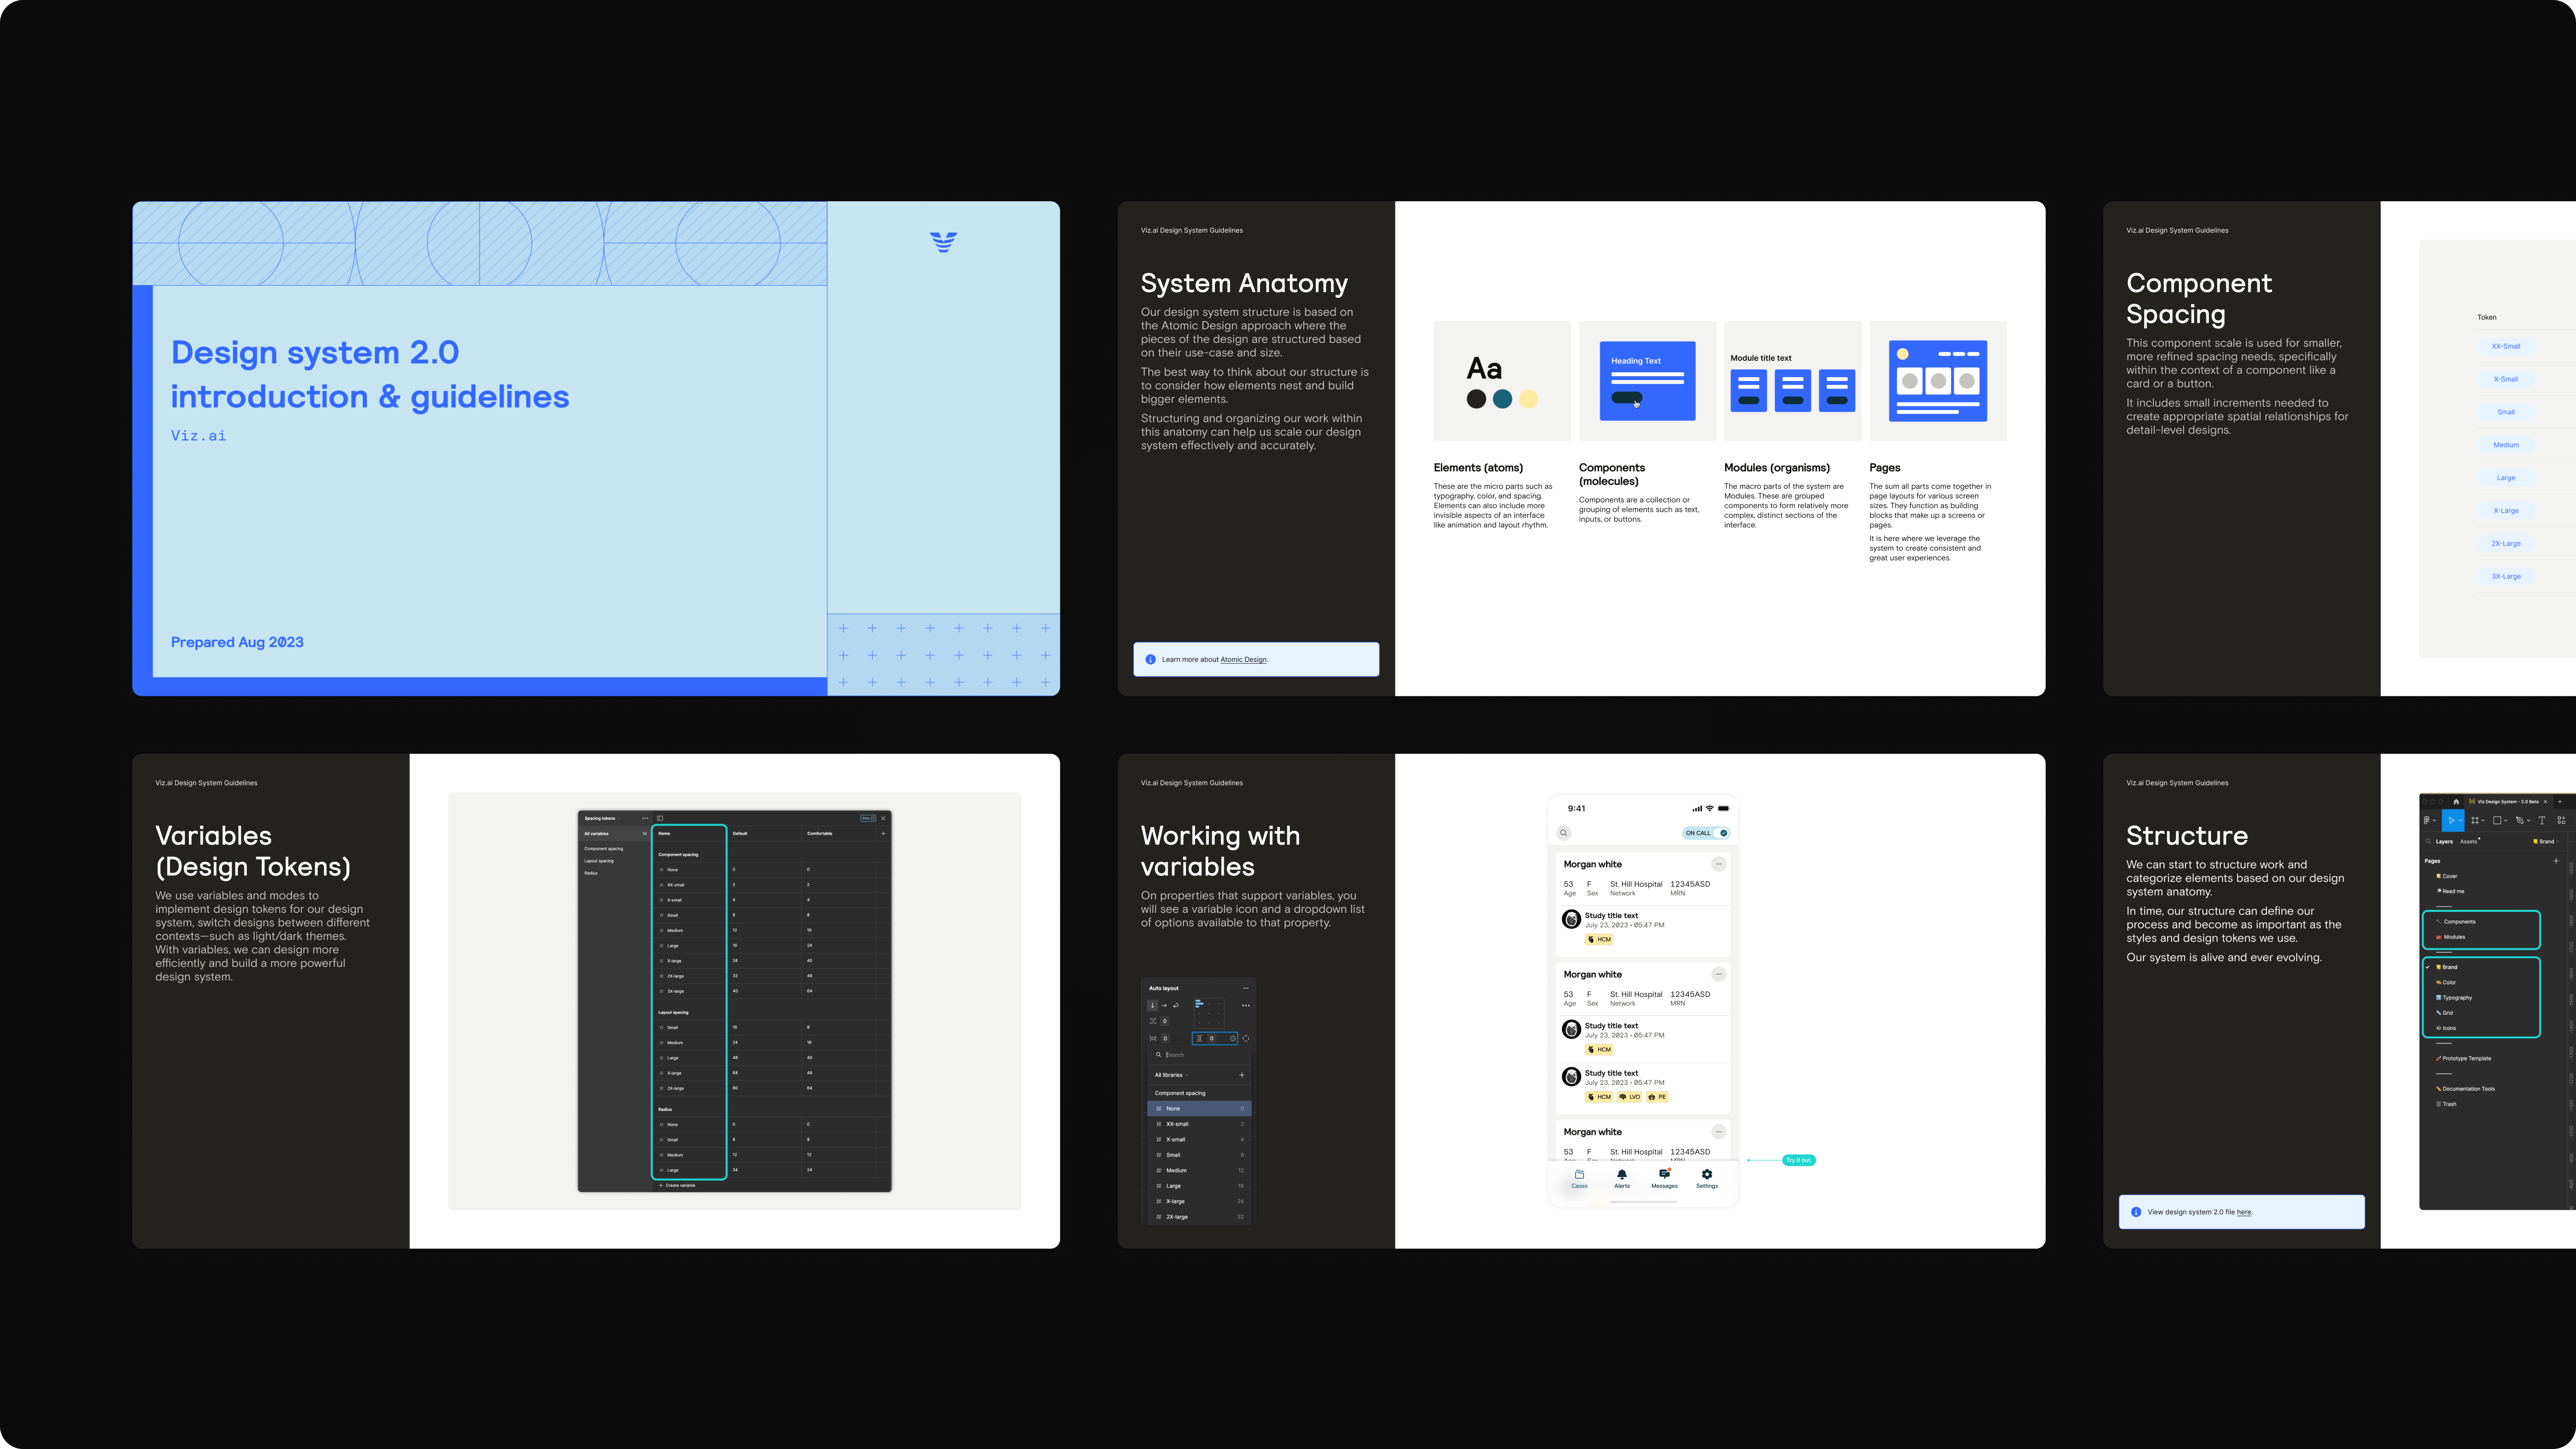Expand the All libraries dropdown

[x=1171, y=1075]
